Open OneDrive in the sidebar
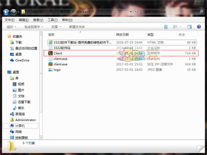 pyautogui.click(x=20, y=60)
